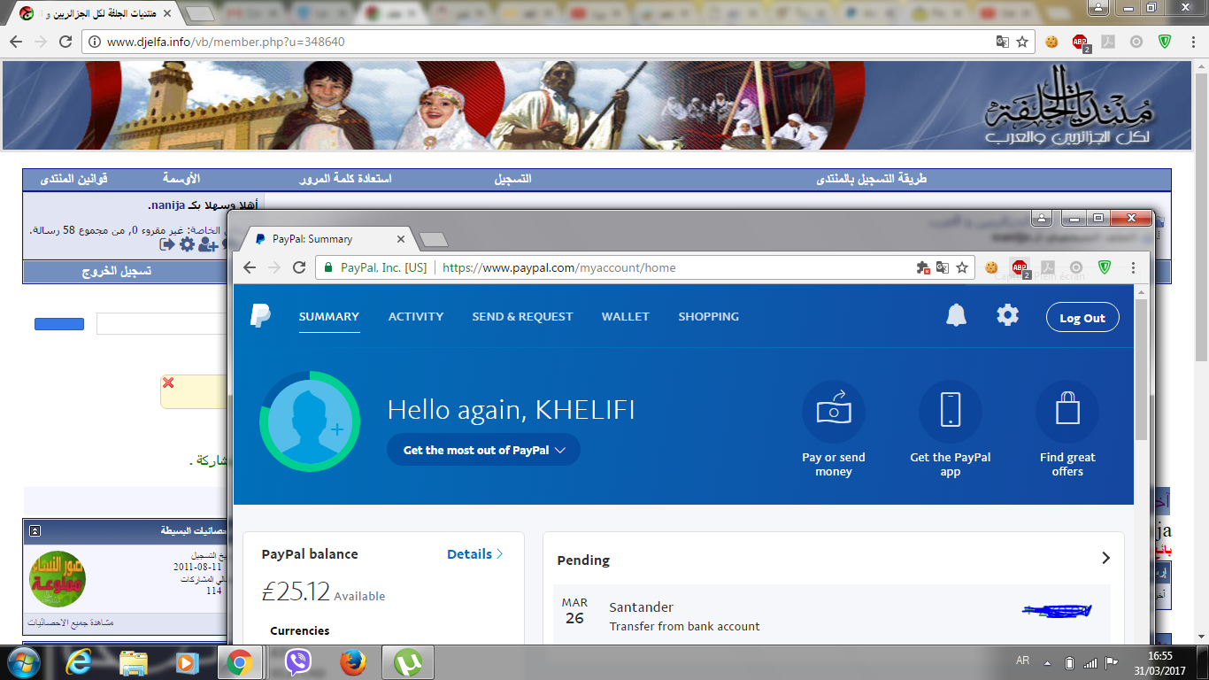This screenshot has width=1209, height=680.
Task: Click the profile avatar picture on PayPal
Action: pos(310,421)
